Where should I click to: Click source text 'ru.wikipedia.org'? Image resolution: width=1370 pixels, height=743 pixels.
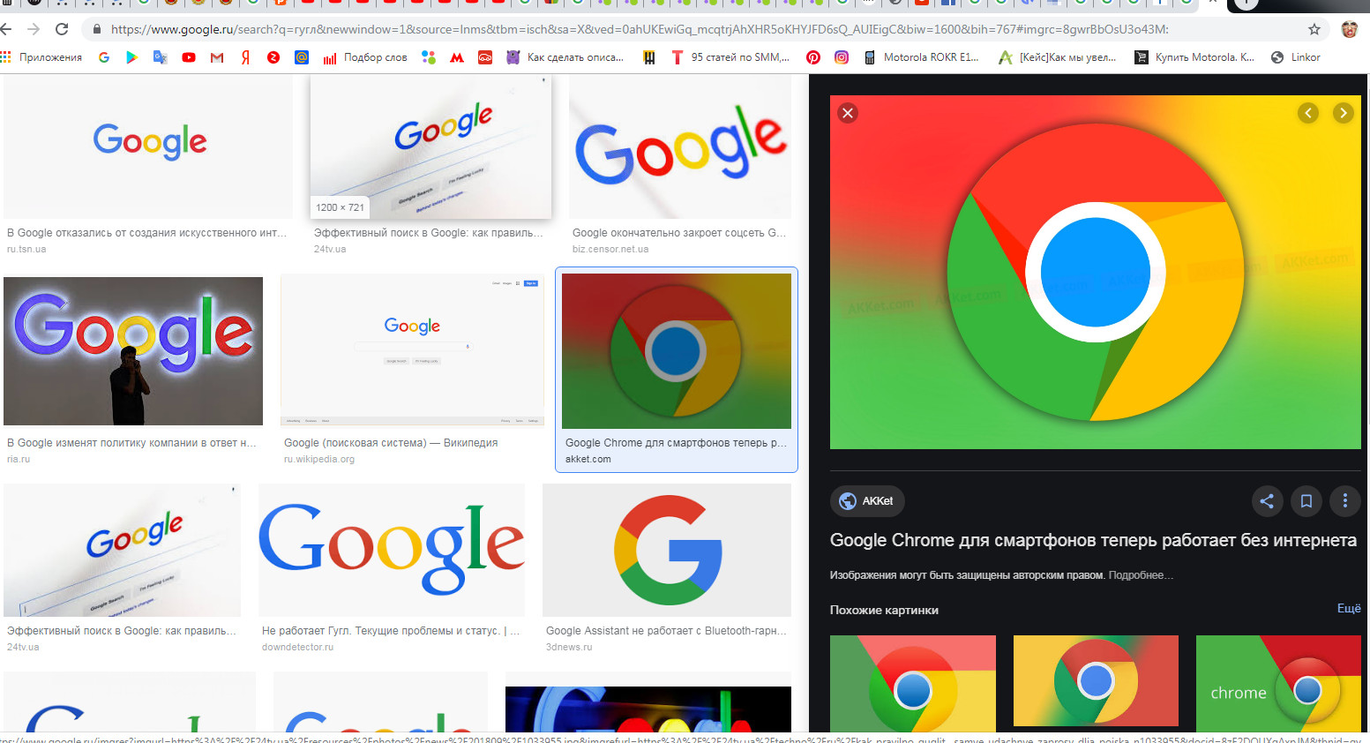(319, 459)
